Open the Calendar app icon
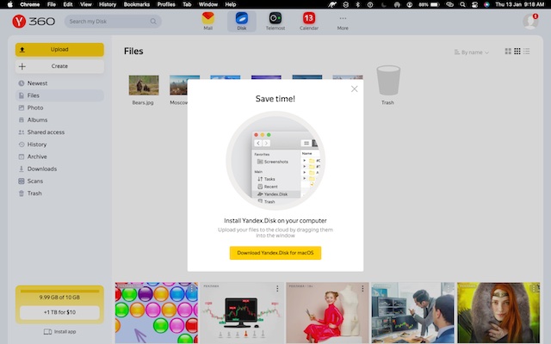551x344 pixels. [x=309, y=21]
